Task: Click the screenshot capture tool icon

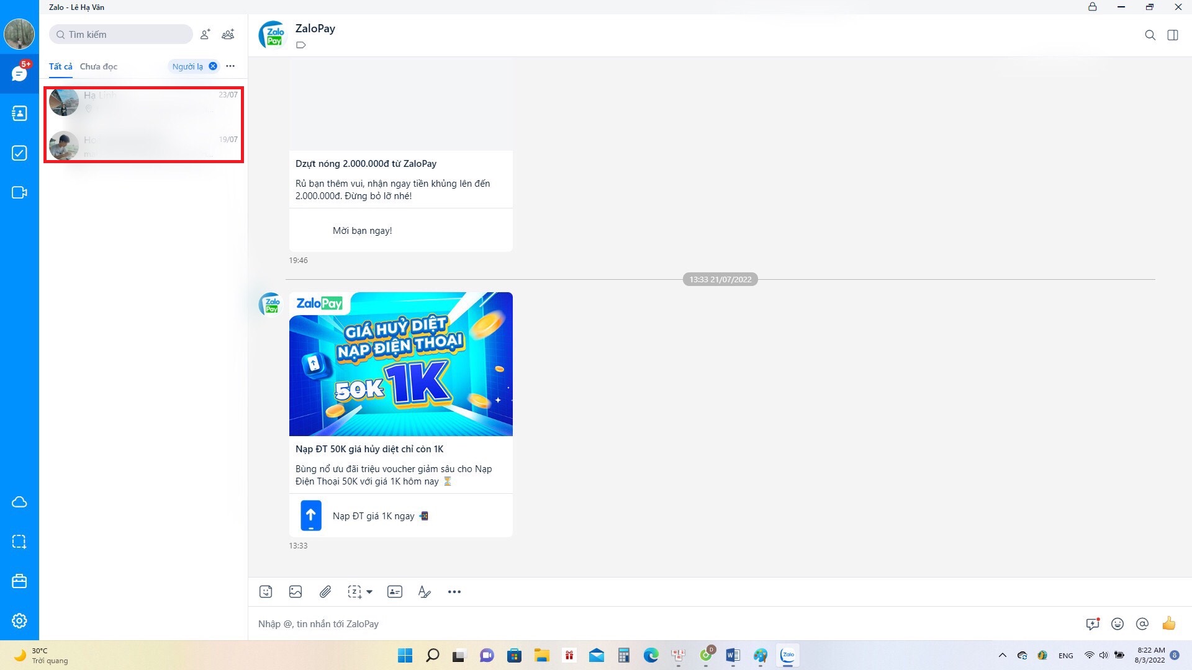Action: [354, 592]
